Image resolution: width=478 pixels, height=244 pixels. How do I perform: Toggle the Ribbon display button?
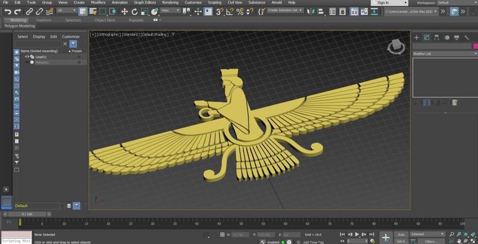354,12
